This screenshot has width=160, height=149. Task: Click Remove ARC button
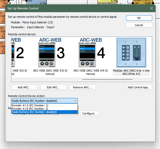[83, 87]
